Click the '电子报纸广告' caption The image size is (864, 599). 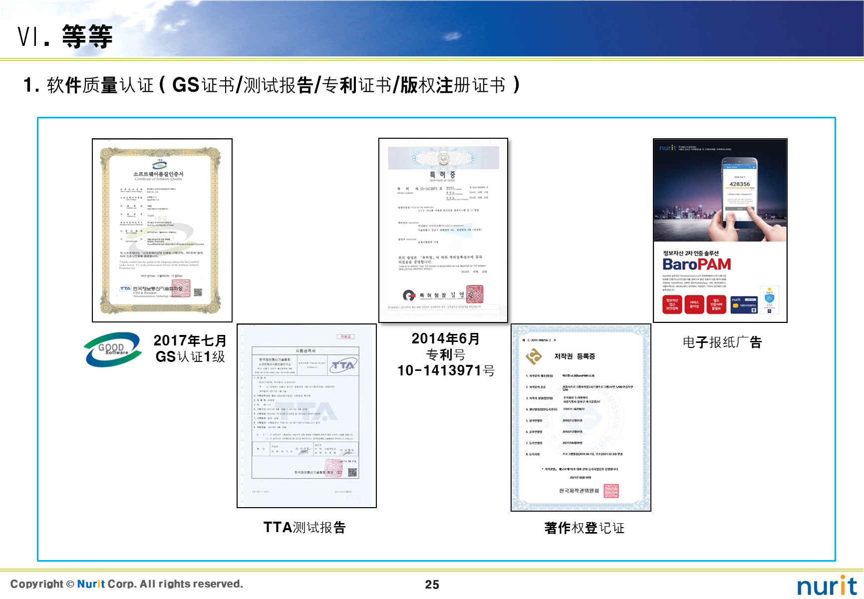coord(722,342)
